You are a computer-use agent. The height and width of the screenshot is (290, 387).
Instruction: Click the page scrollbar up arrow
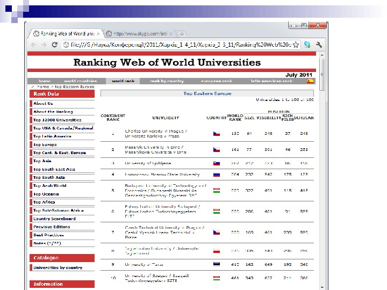tap(322, 55)
